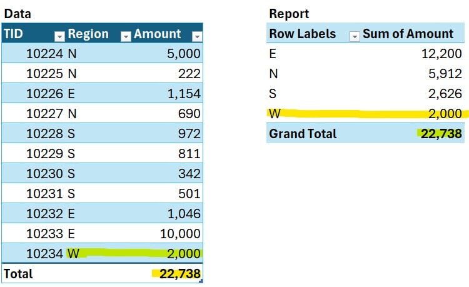This screenshot has width=469, height=287.
Task: Click the cell with TID 10224
Action: (44, 54)
